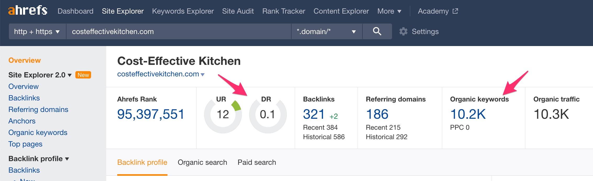Open Referring domains sidebar link

tap(38, 109)
